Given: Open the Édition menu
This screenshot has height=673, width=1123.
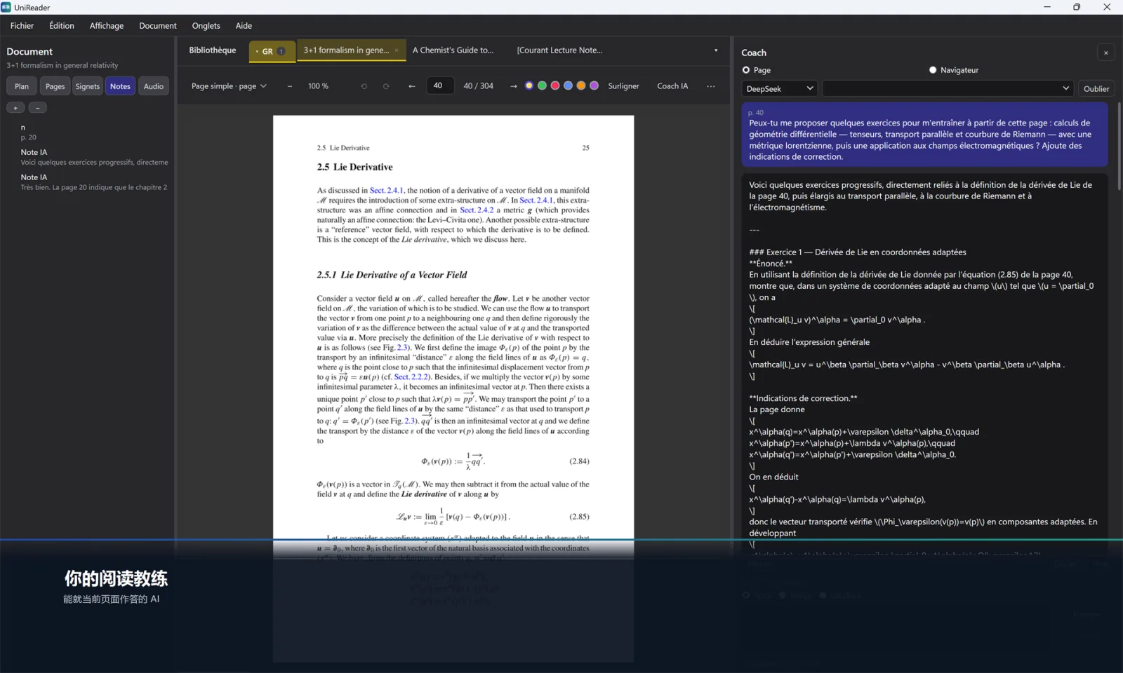Looking at the screenshot, I should pyautogui.click(x=62, y=26).
